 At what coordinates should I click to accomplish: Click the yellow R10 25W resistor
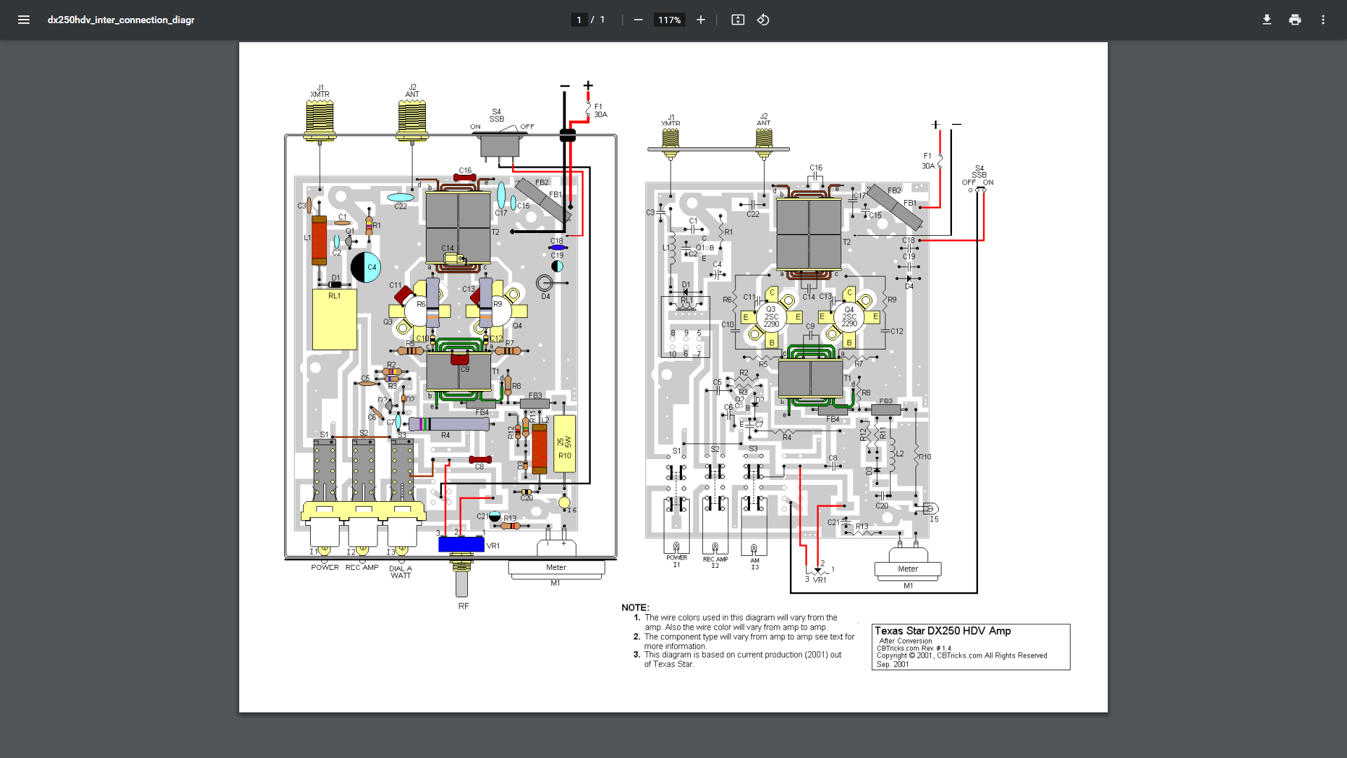[x=564, y=443]
